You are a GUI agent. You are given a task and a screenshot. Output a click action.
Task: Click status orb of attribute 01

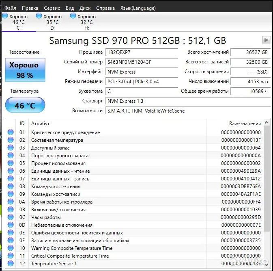click(x=11, y=132)
